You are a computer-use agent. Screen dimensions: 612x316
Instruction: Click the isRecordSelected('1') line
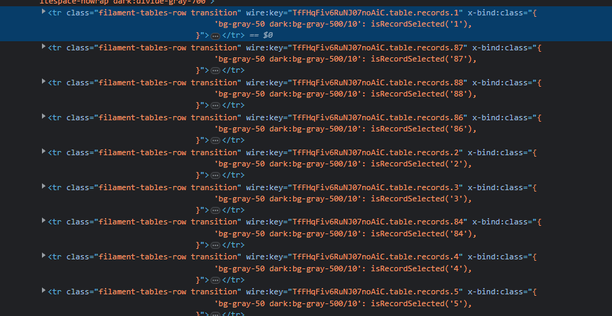click(x=343, y=24)
